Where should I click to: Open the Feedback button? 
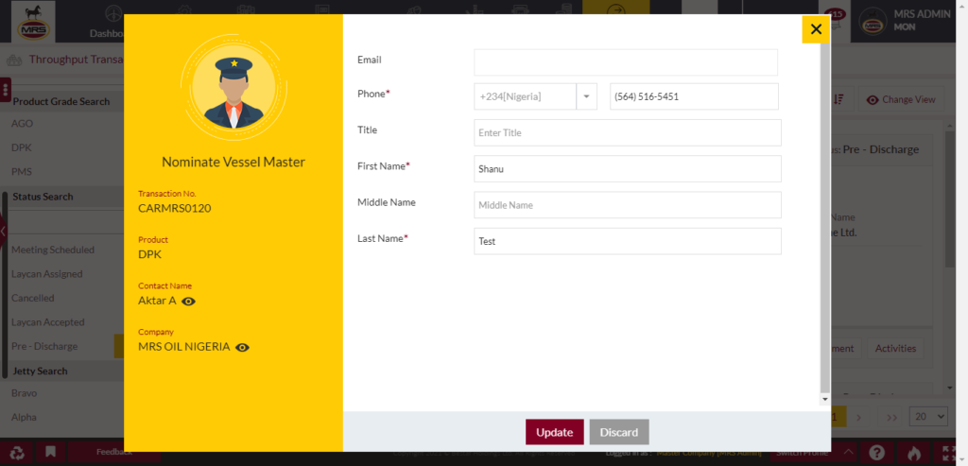[x=114, y=453]
